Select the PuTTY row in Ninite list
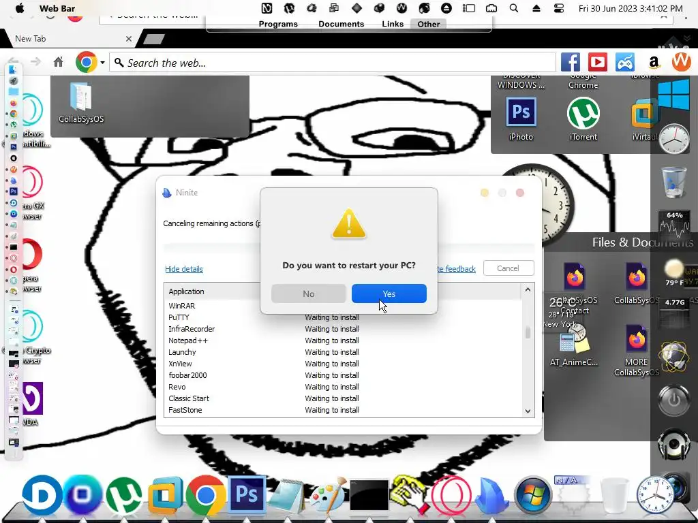The height and width of the screenshot is (523, 698). click(x=342, y=317)
